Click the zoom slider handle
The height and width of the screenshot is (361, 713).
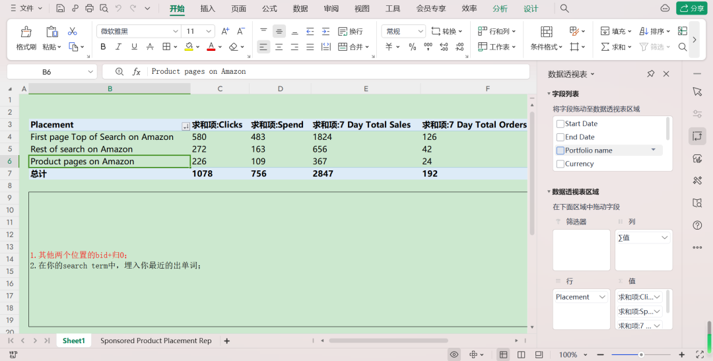click(641, 354)
